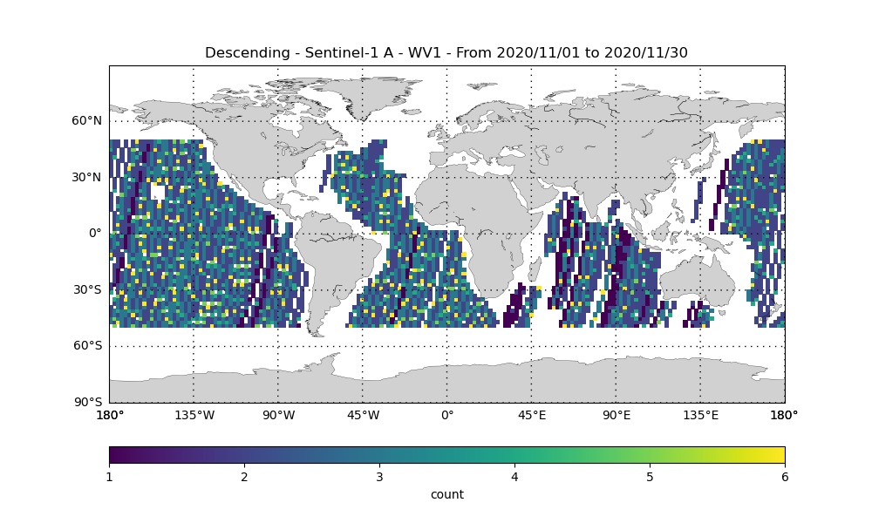Click the 180° label at bottom right
This screenshot has height=523, width=872.
pyautogui.click(x=784, y=415)
